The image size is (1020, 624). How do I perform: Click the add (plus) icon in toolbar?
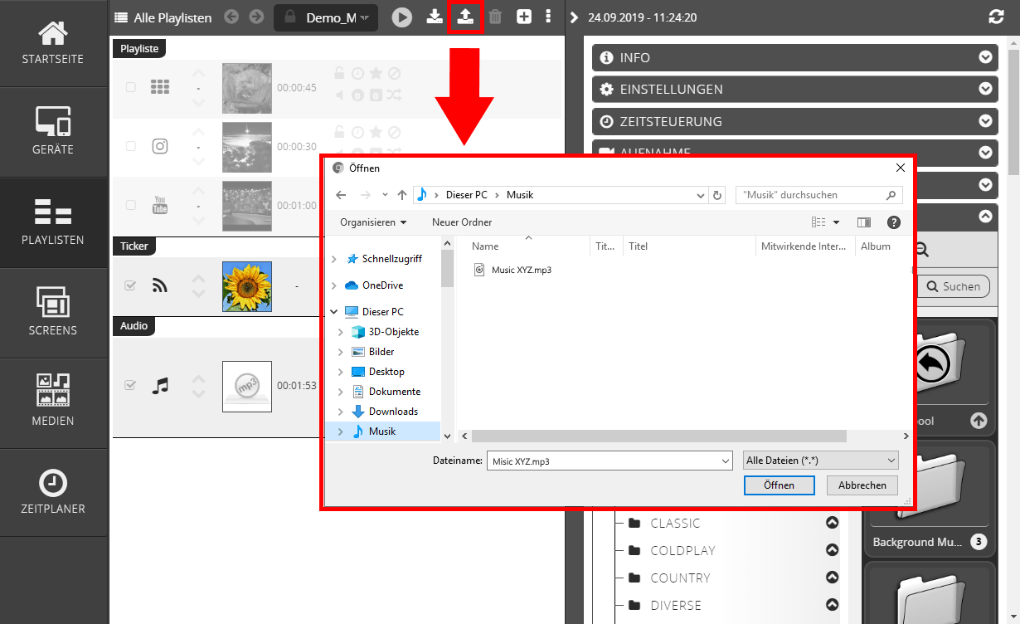[x=524, y=17]
